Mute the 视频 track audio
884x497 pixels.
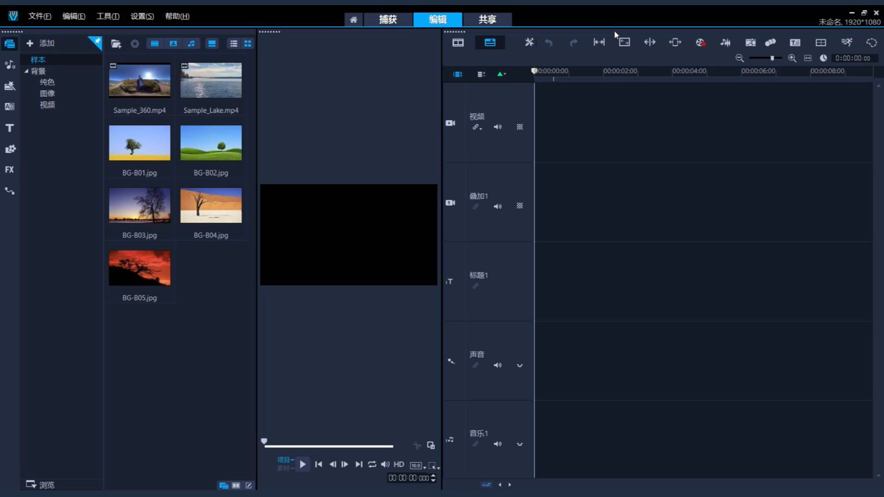[x=498, y=127]
